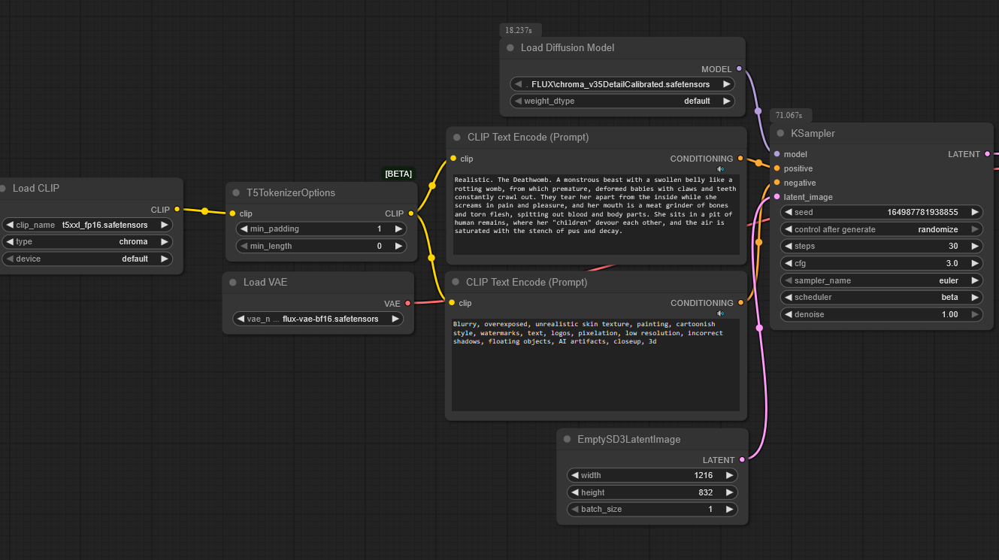Click the LATENT output port on EmptySD3LatentImage
This screenshot has width=999, height=560.
pos(742,460)
